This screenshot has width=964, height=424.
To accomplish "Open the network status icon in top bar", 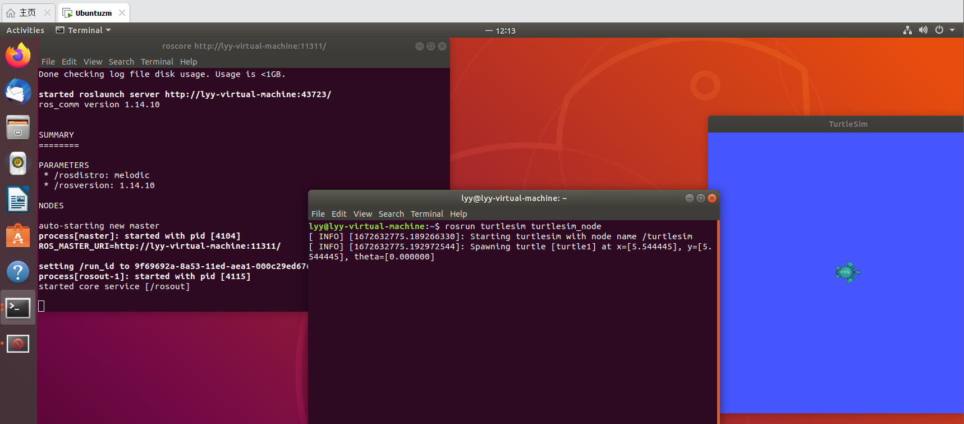I will pyautogui.click(x=907, y=30).
